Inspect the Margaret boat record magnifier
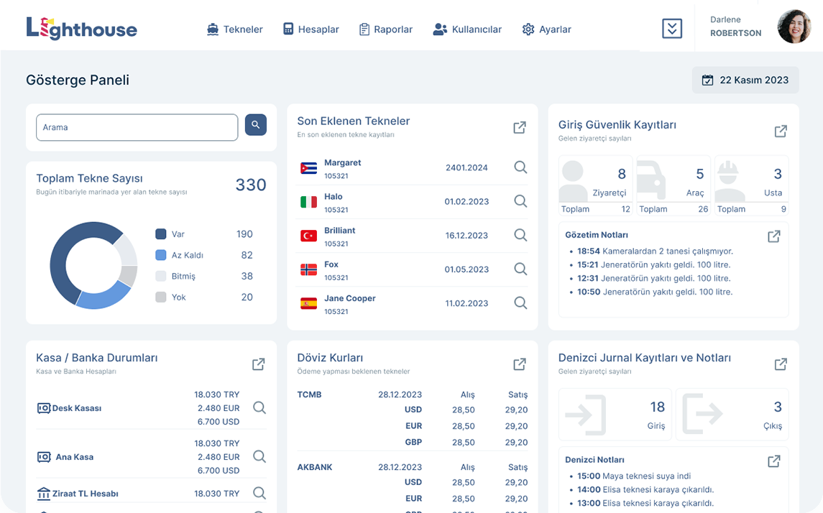 click(x=520, y=167)
